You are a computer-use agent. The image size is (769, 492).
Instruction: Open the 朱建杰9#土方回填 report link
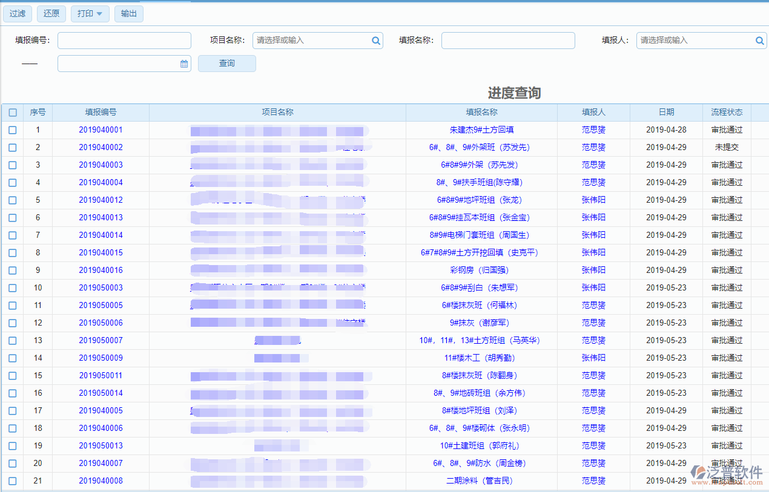coord(481,130)
